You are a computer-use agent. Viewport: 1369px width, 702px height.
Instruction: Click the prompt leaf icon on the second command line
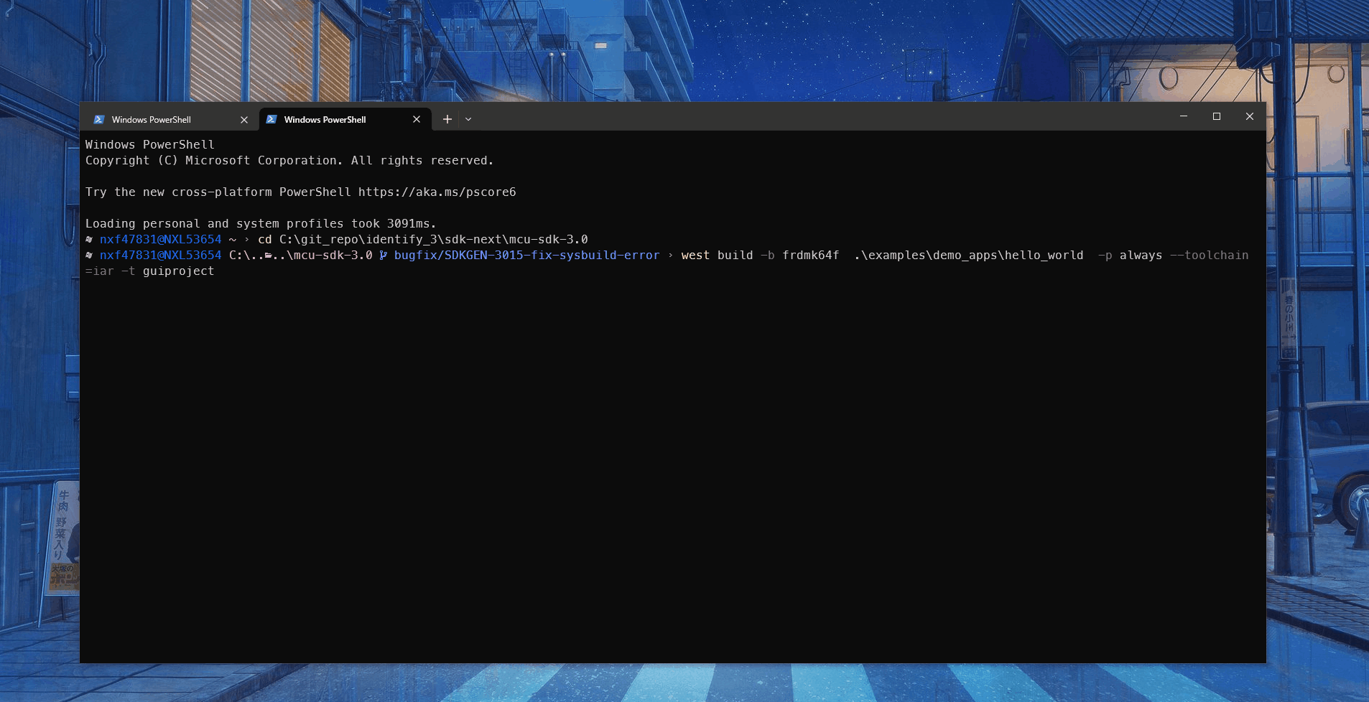click(x=89, y=255)
